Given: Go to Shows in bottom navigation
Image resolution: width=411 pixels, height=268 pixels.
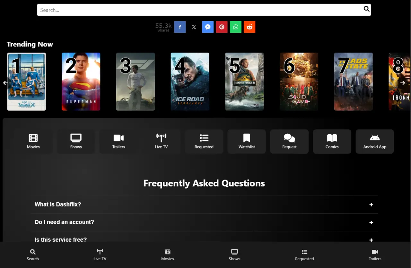Looking at the screenshot, I should pos(234,255).
